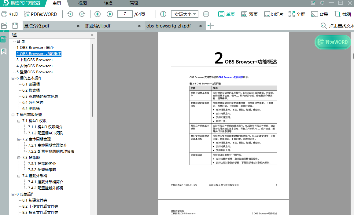
Task: Select bookmark 6.1 创建桶
Action: tap(31, 84)
